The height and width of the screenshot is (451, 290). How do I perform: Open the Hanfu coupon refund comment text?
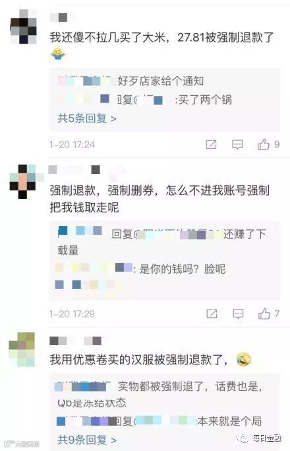139,360
